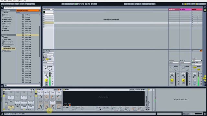This screenshot has width=207, height=116.
Task: Select the Drums category
Action: (6, 15)
